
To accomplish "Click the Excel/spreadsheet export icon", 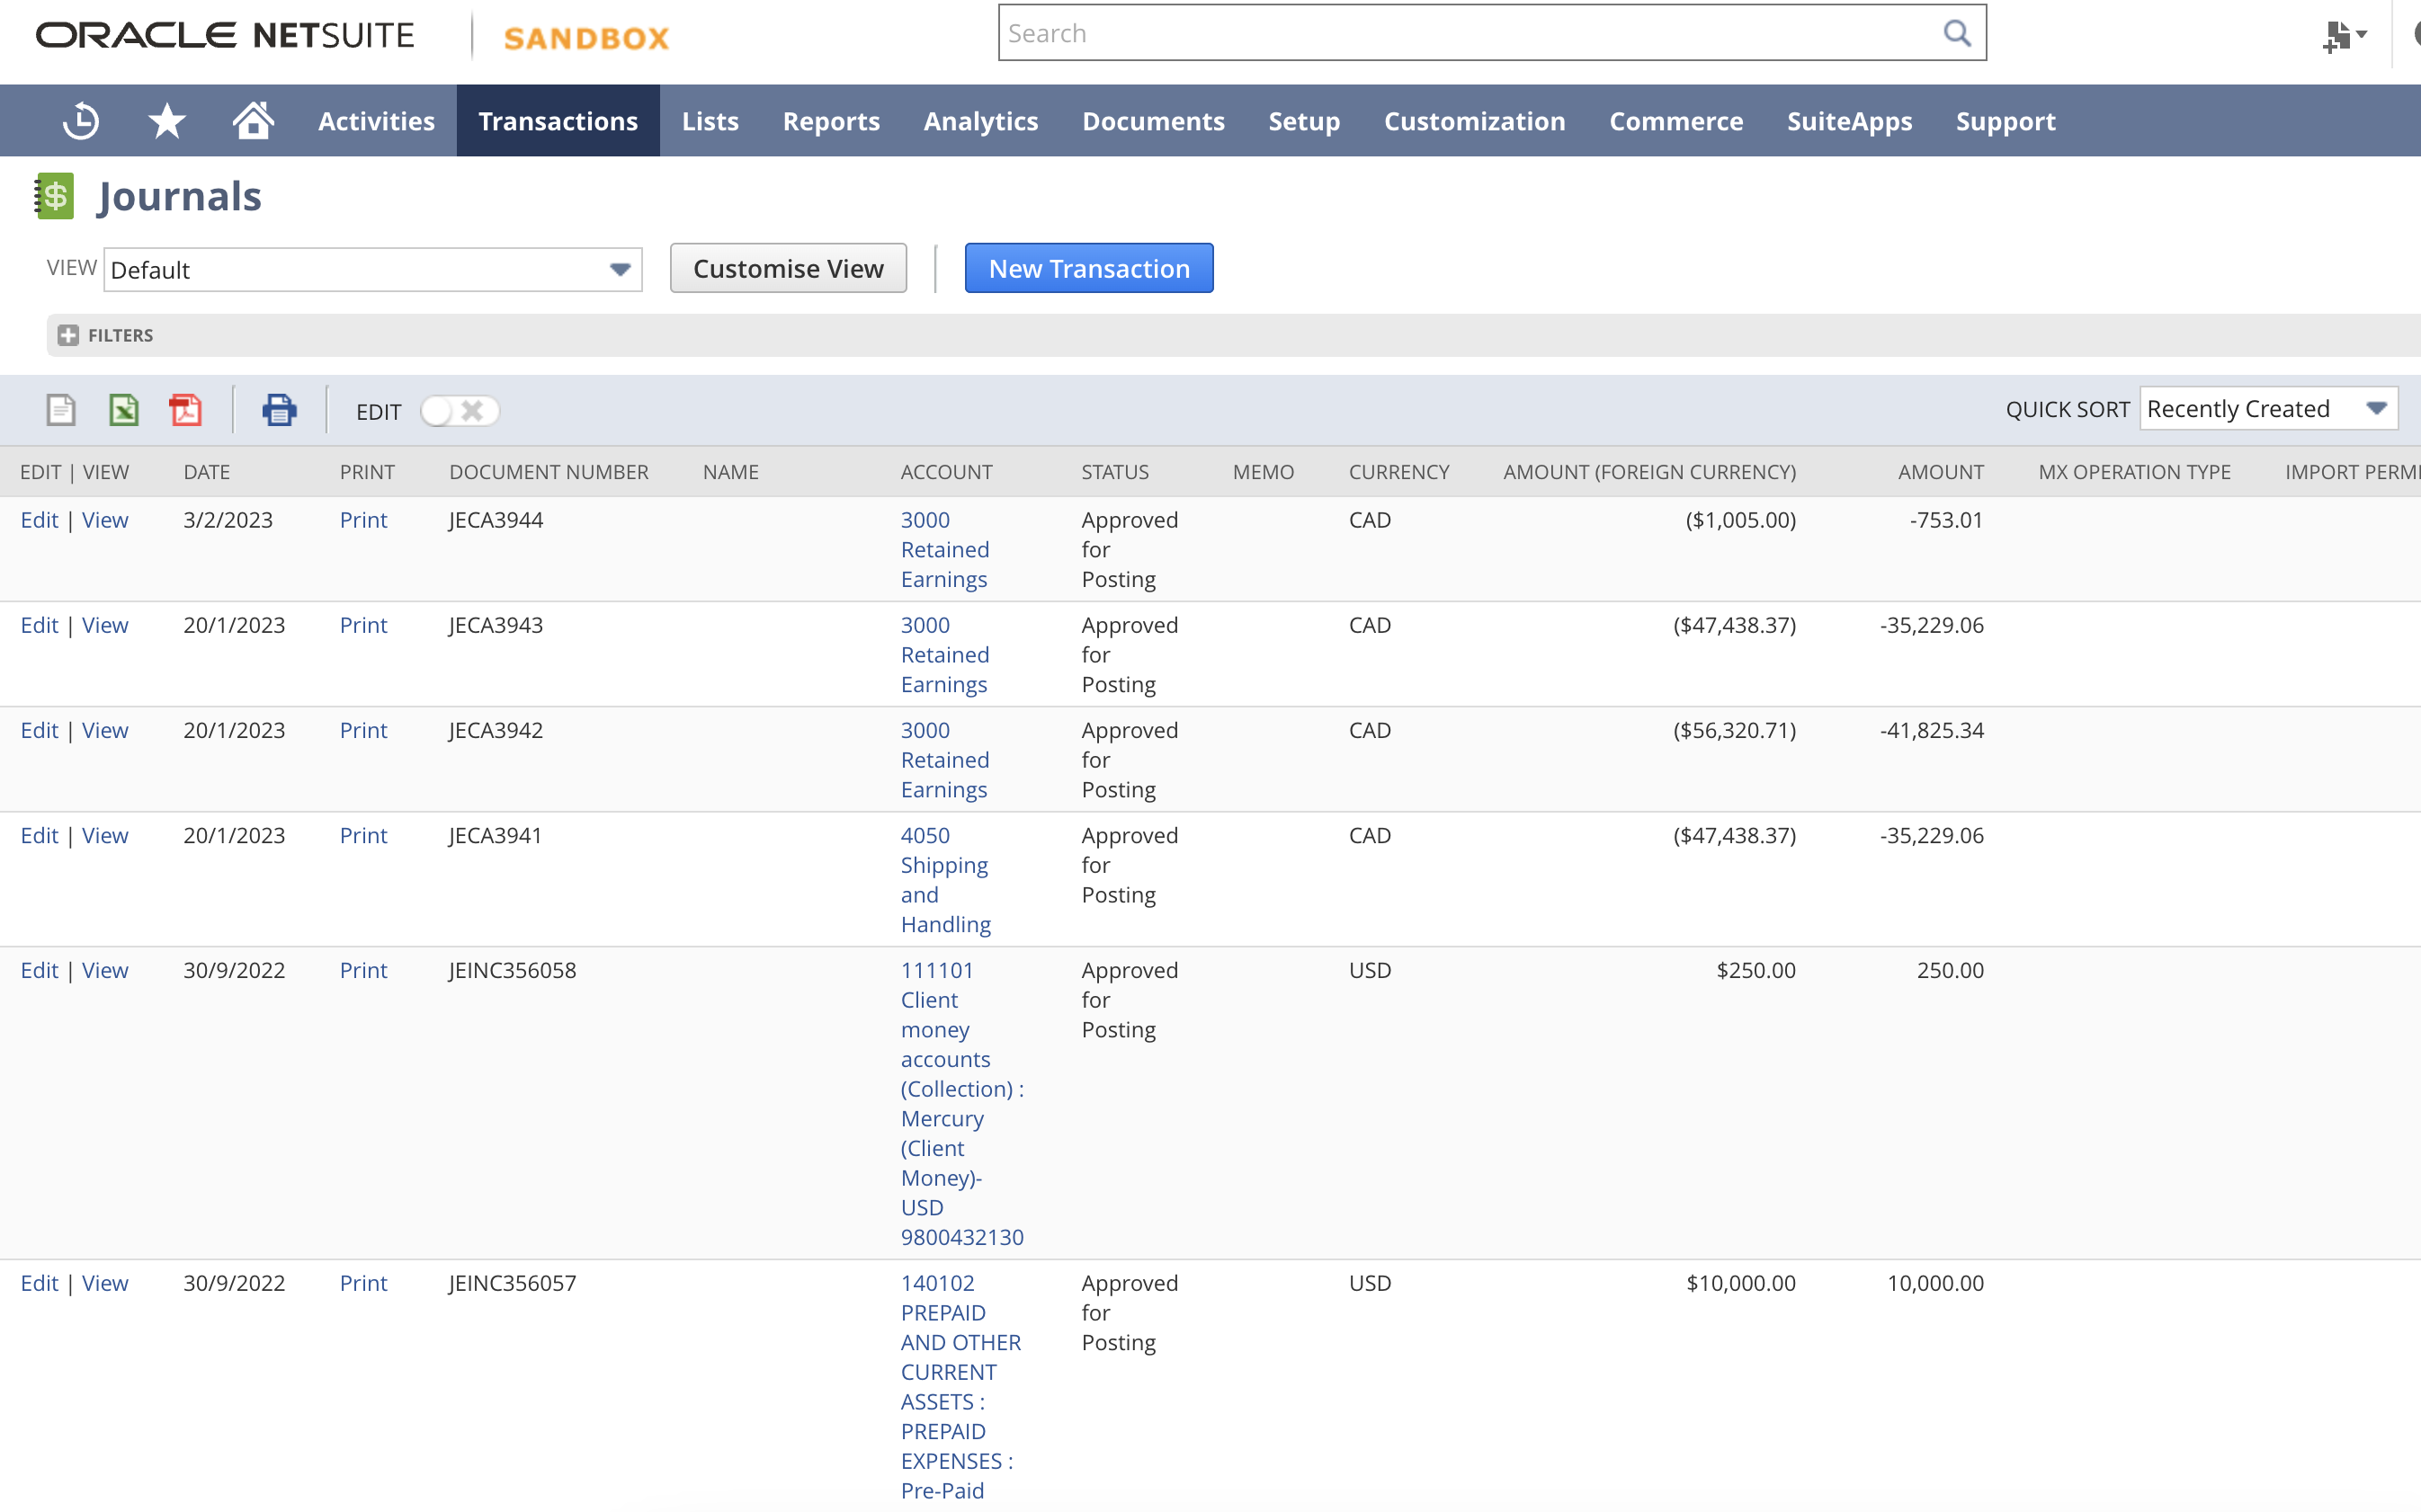I will point(124,409).
